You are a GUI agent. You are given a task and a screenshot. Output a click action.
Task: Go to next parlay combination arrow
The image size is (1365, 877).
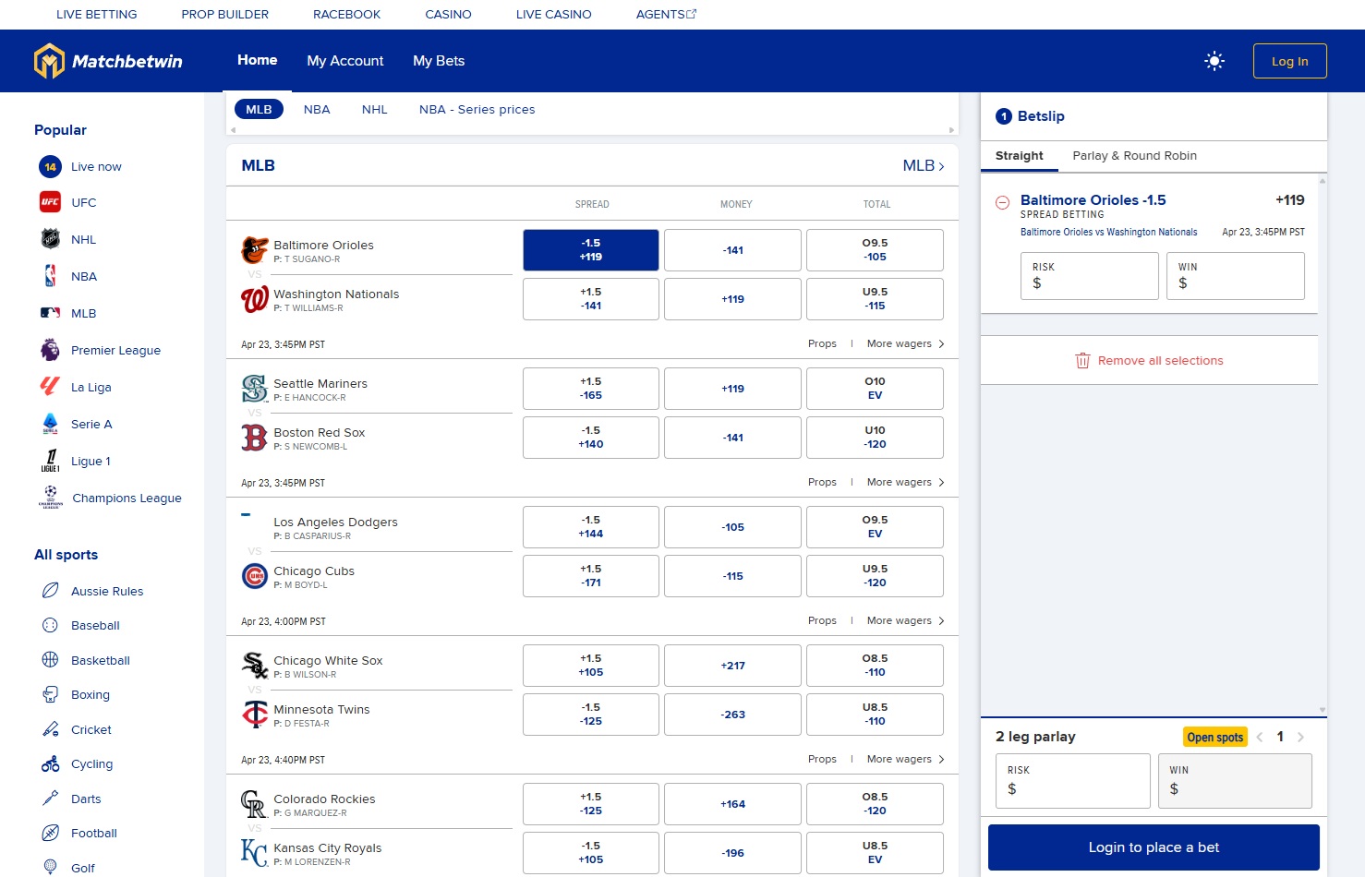click(1300, 737)
